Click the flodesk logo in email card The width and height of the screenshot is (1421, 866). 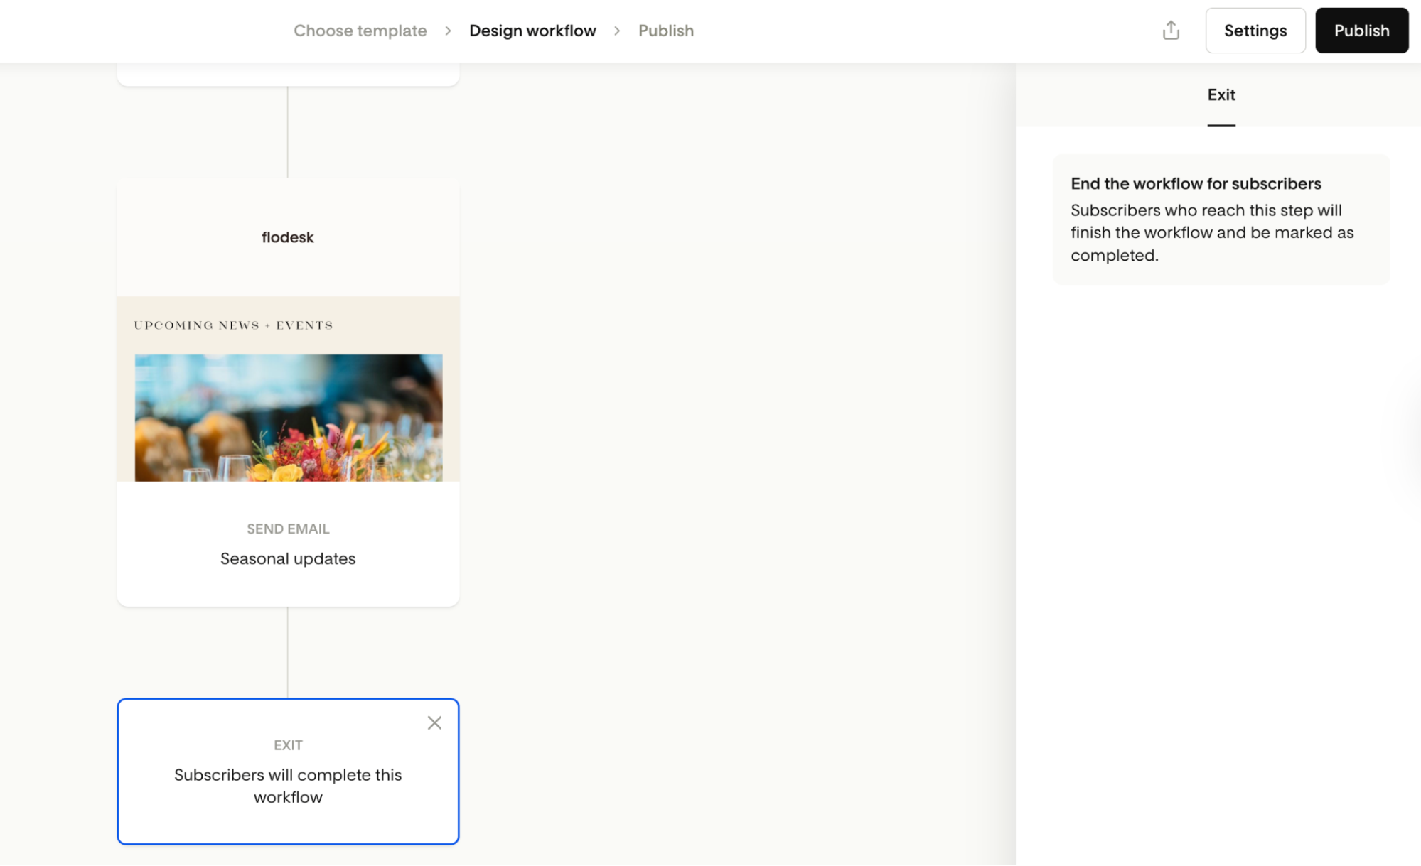[287, 237]
